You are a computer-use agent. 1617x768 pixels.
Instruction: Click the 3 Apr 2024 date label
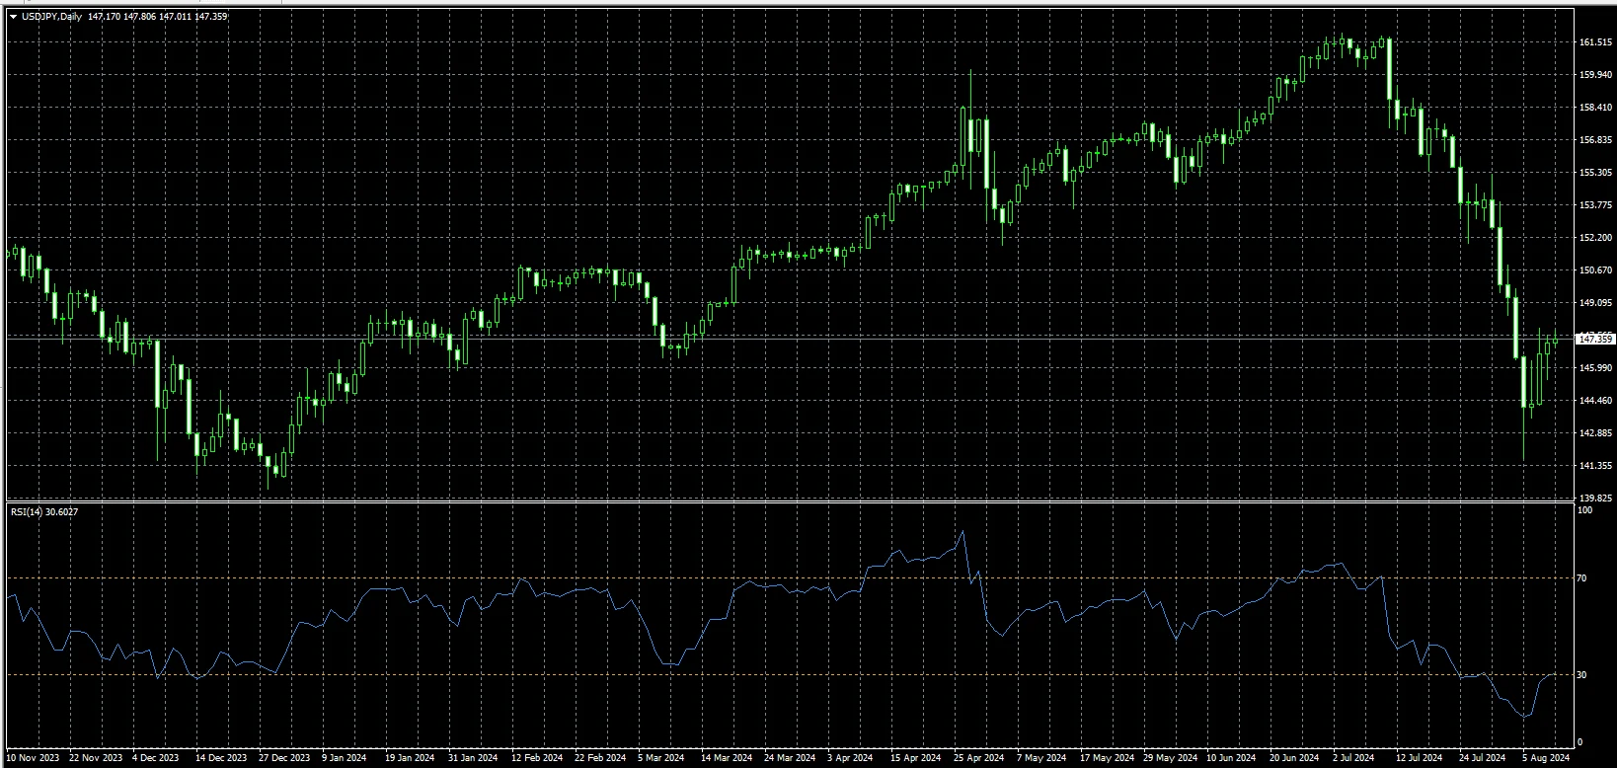tap(850, 759)
